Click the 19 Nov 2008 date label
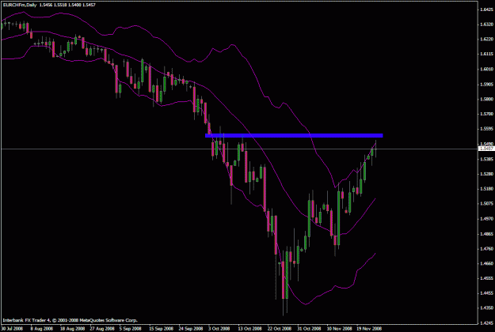Viewport: 495px width, 332px height. pyautogui.click(x=369, y=329)
